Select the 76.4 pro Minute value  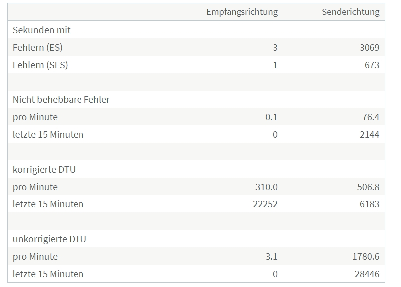pyautogui.click(x=371, y=117)
